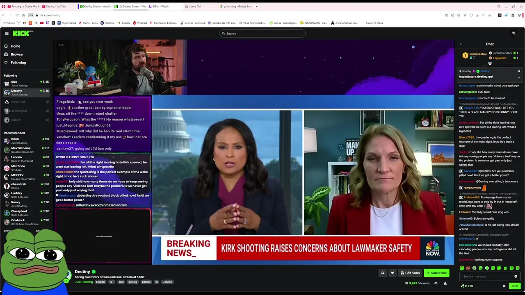Open asmongold offline channel
Viewport: 525px width, 295px height.
pyautogui.click(x=26, y=111)
